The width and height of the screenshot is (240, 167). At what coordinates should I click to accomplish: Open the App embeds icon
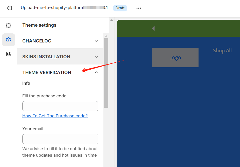[9, 54]
